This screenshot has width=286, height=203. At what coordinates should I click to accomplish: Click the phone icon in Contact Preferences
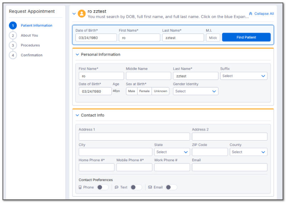[x=80, y=187]
